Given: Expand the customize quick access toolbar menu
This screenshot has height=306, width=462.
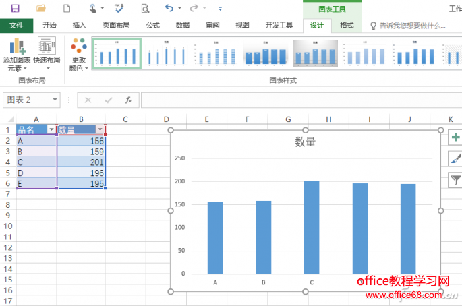Looking at the screenshot, I should (220, 9).
